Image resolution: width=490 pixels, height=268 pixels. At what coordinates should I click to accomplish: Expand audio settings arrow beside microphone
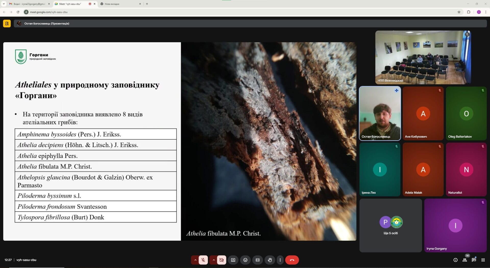pos(195,260)
